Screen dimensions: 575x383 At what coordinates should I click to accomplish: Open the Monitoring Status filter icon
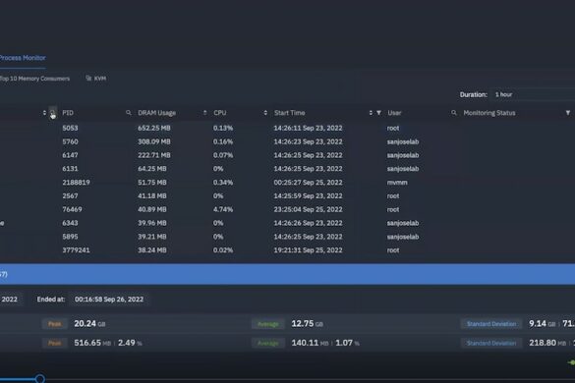click(x=568, y=113)
